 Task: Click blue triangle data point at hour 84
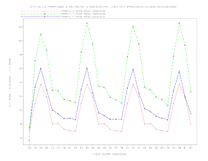(x=191, y=114)
